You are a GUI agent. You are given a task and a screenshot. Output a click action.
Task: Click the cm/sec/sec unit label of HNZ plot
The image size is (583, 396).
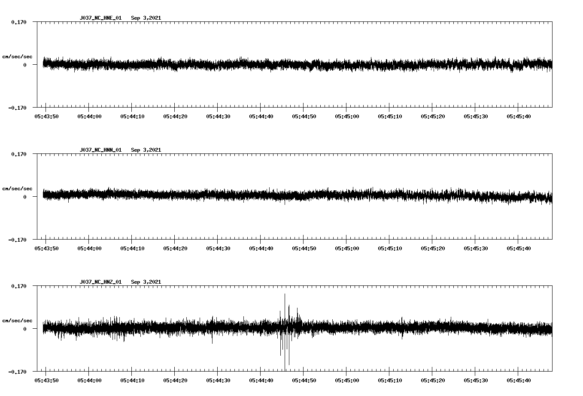tap(17, 321)
